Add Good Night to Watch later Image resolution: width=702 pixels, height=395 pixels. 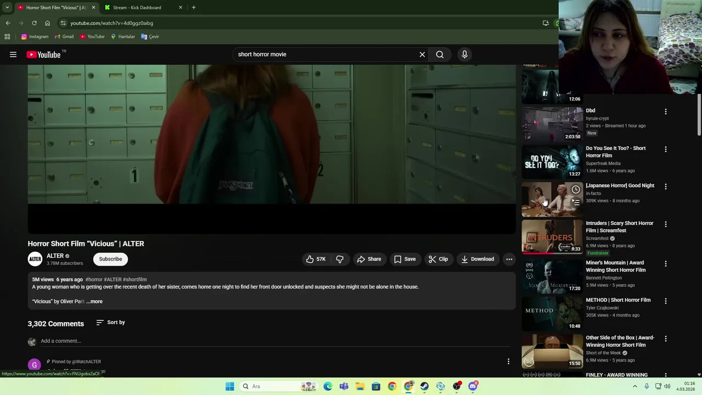pos(575,189)
